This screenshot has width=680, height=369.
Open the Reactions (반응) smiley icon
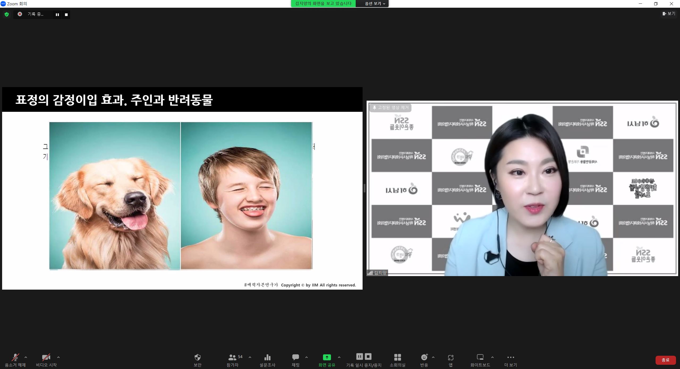point(424,357)
